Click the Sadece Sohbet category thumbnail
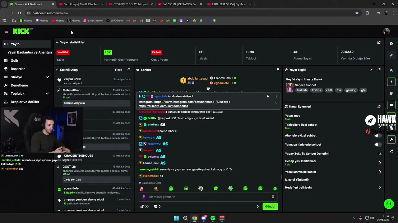 290,87
